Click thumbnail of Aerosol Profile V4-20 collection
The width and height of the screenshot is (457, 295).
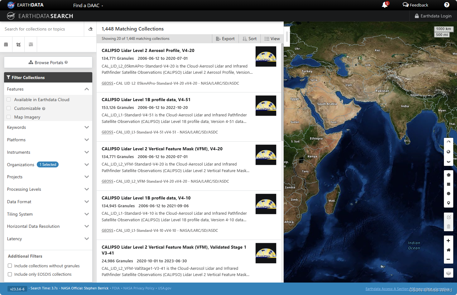click(x=266, y=56)
